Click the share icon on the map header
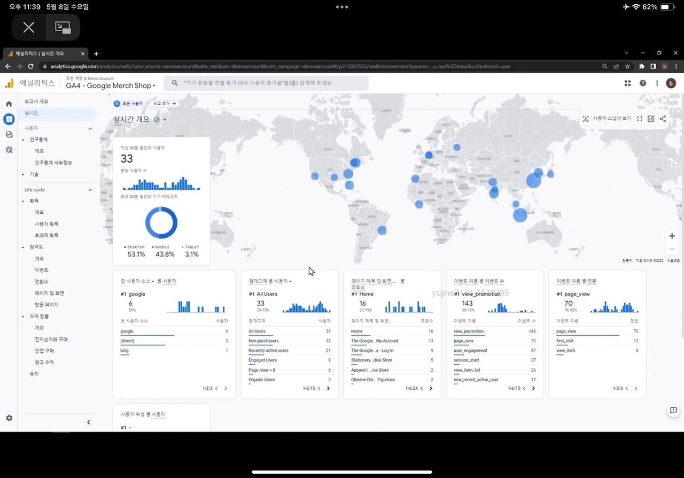 tap(663, 119)
